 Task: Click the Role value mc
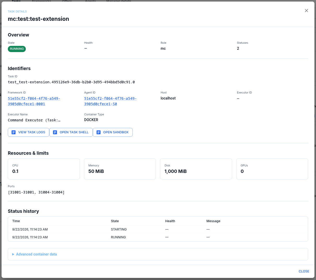[x=163, y=48]
